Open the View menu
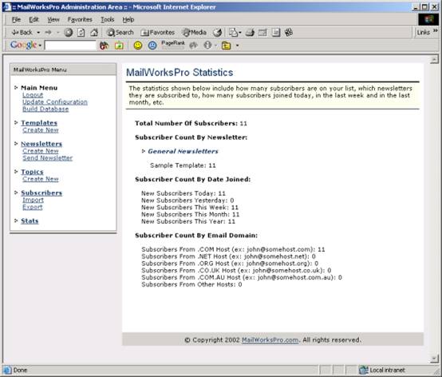The width and height of the screenshot is (442, 377). (53, 19)
